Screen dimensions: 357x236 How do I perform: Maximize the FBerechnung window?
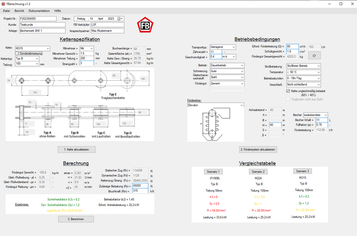coord(341,4)
